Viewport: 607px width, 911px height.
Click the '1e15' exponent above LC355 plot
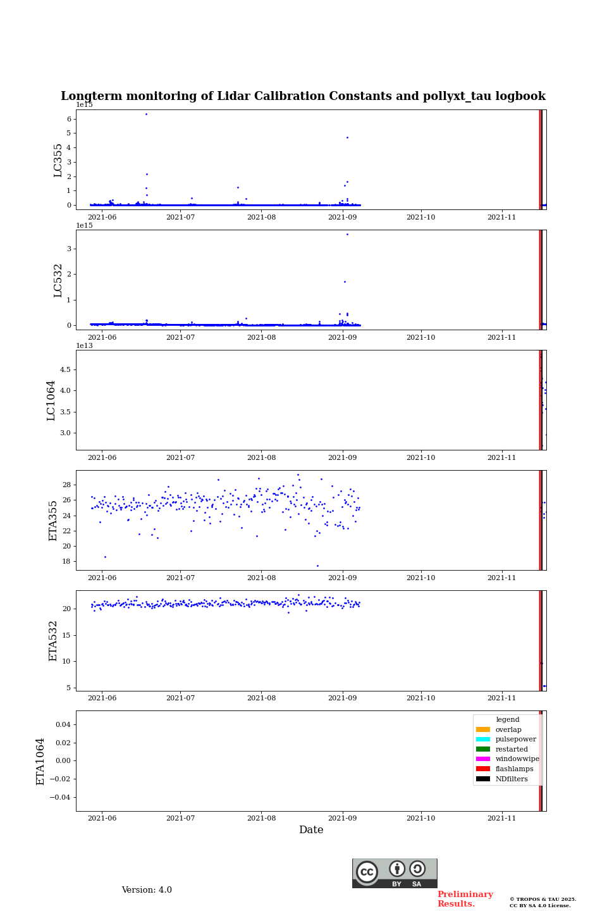tap(84, 105)
